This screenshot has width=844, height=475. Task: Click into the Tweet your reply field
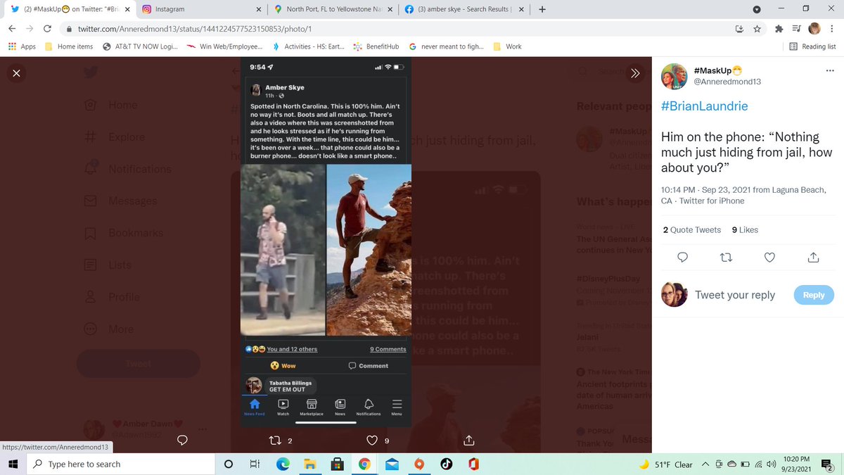coord(735,295)
